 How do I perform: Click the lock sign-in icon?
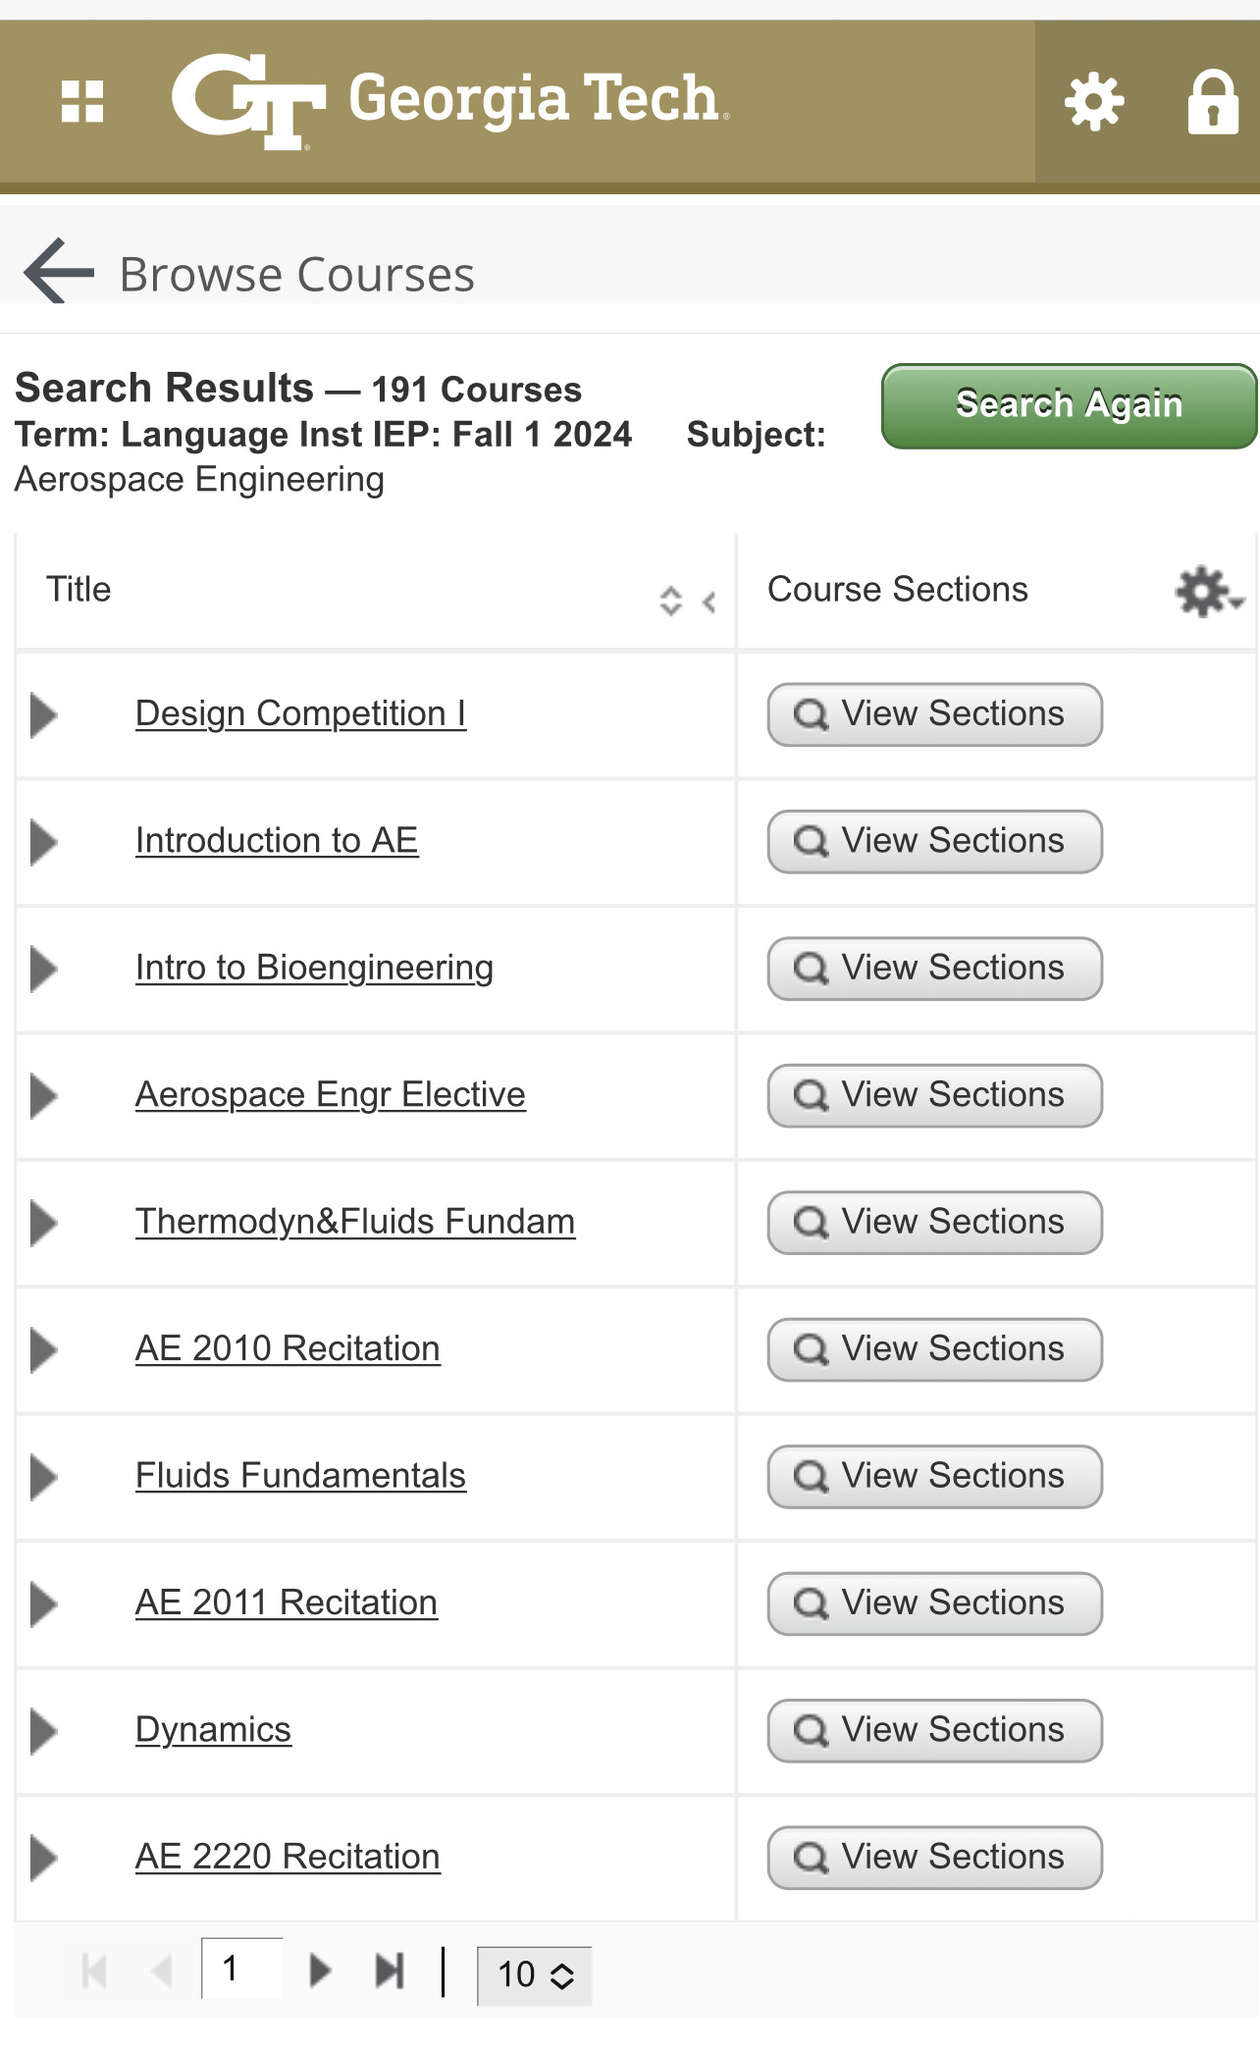coord(1213,101)
